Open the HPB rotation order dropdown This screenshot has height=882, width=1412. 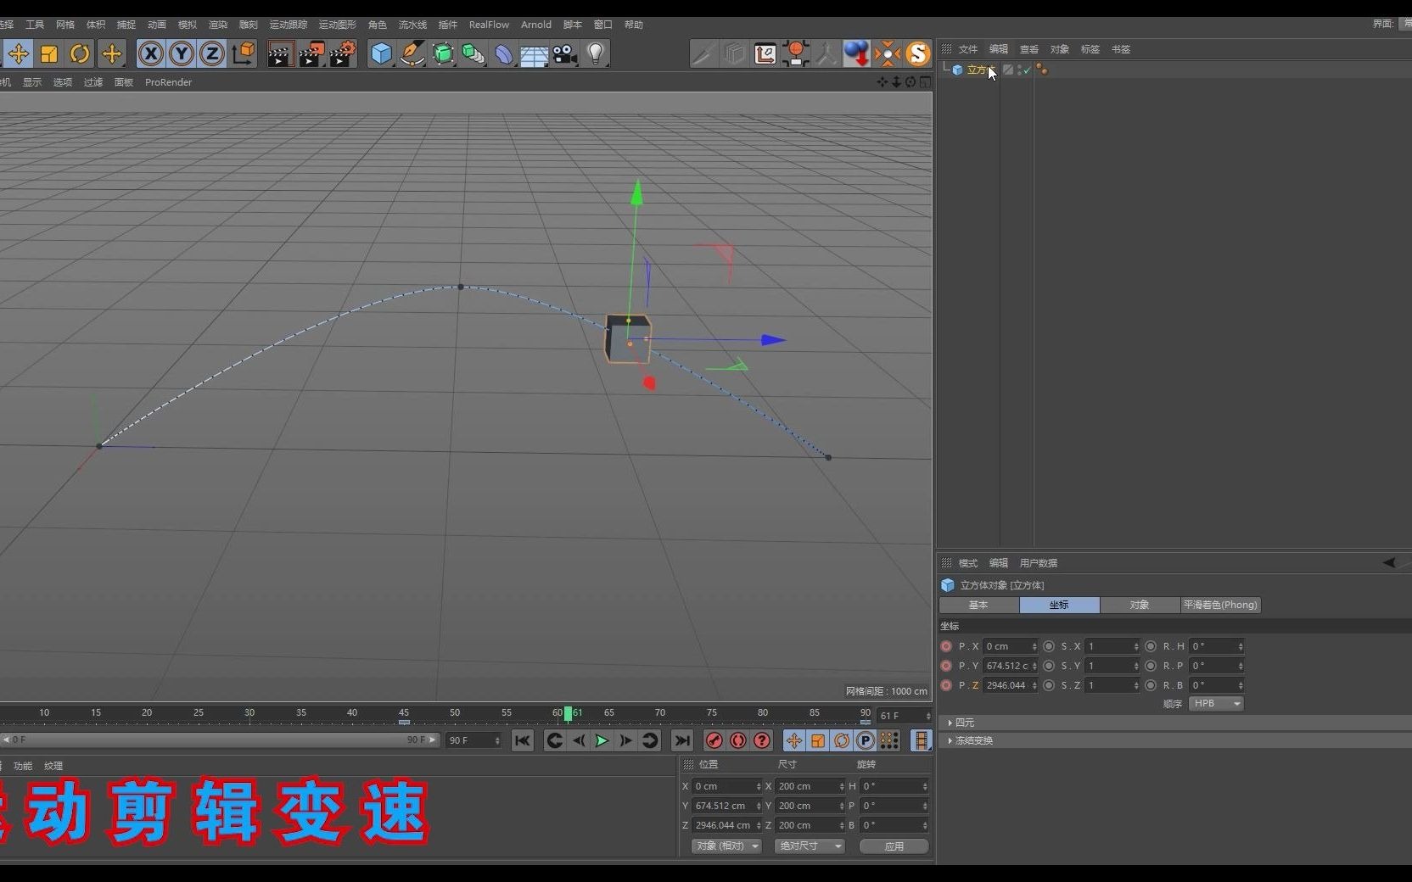coord(1215,704)
